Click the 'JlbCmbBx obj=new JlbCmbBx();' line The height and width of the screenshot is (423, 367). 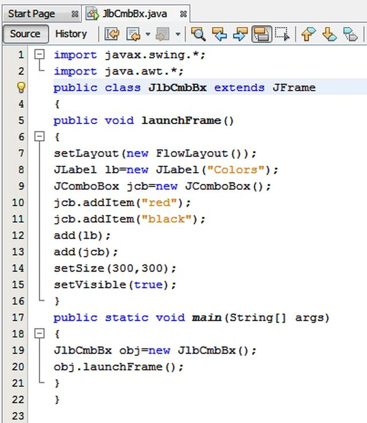[155, 351]
